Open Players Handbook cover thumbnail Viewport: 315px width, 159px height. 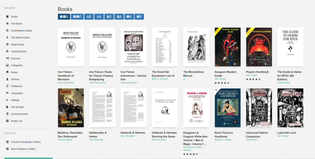coord(259,47)
